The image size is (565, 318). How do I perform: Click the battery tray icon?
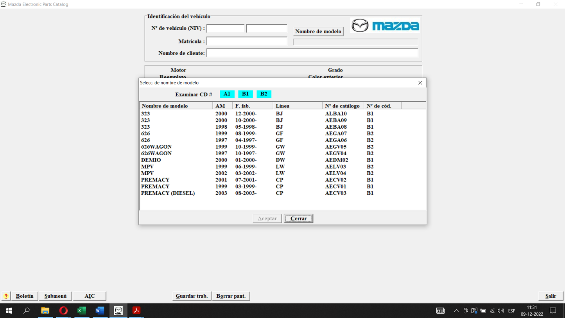click(x=483, y=311)
